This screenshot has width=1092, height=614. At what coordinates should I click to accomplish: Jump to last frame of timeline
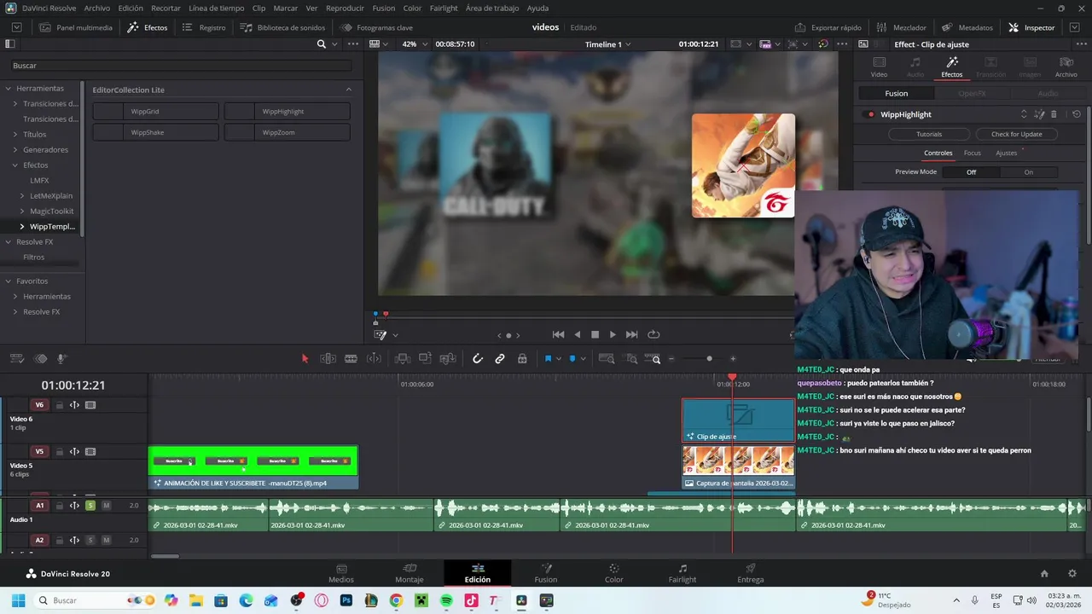pos(631,335)
